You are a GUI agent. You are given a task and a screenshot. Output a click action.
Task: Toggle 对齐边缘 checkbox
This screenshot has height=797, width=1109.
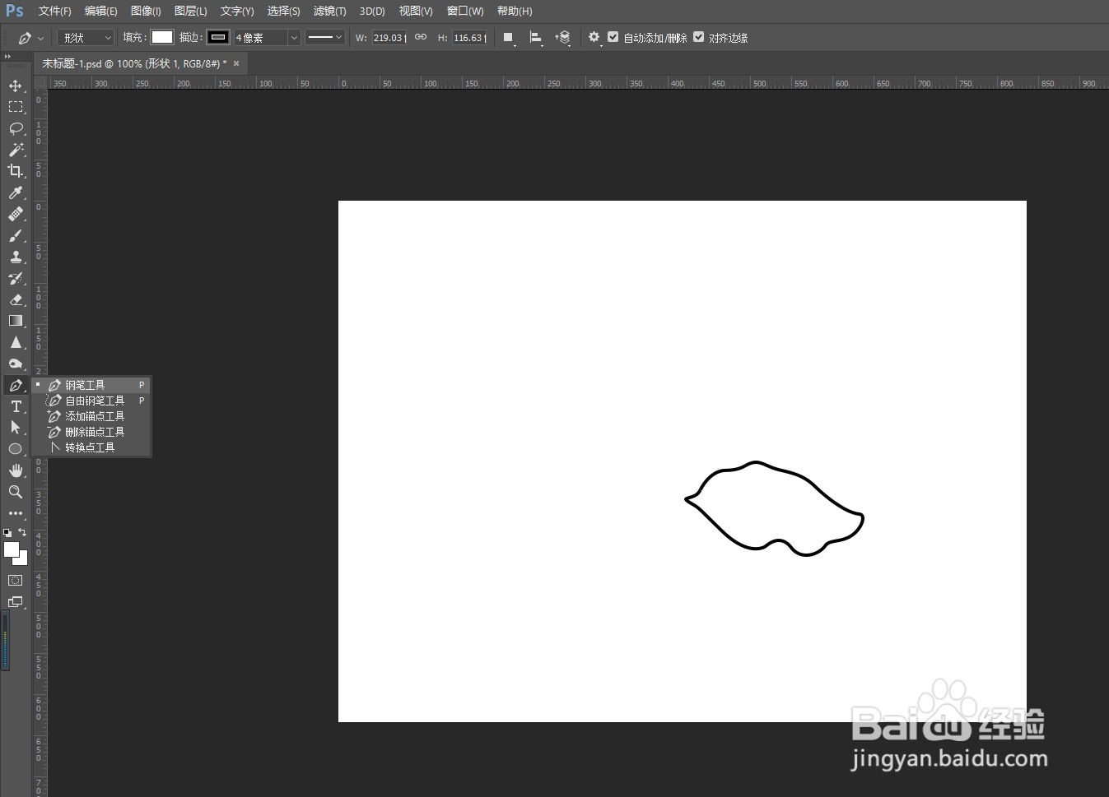click(698, 37)
